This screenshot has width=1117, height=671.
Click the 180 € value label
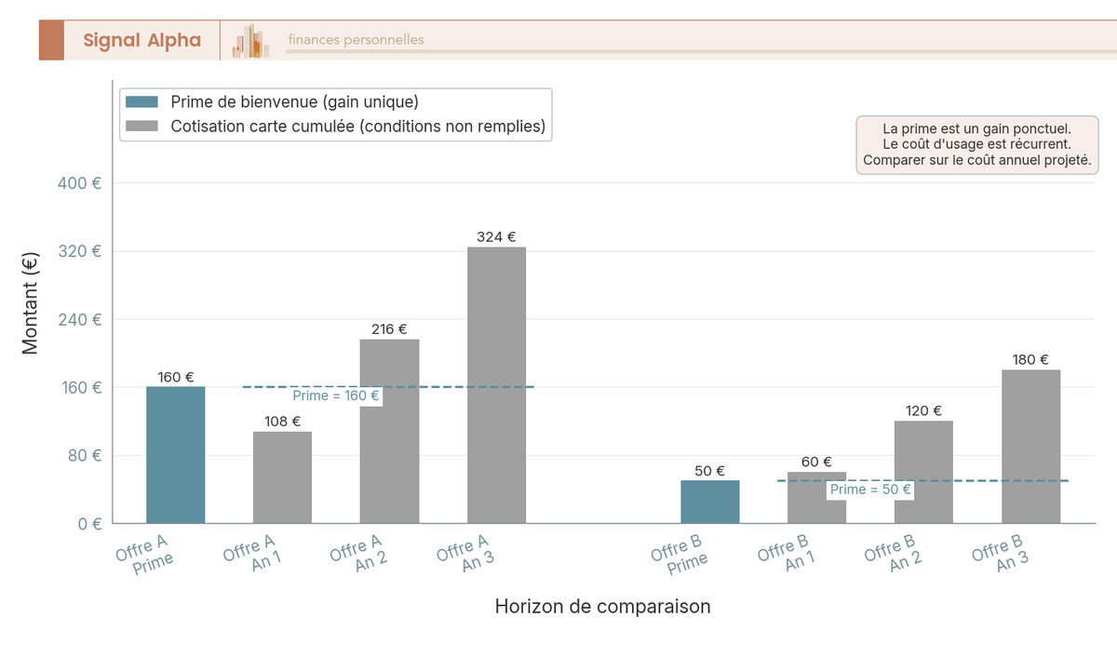(x=1030, y=360)
